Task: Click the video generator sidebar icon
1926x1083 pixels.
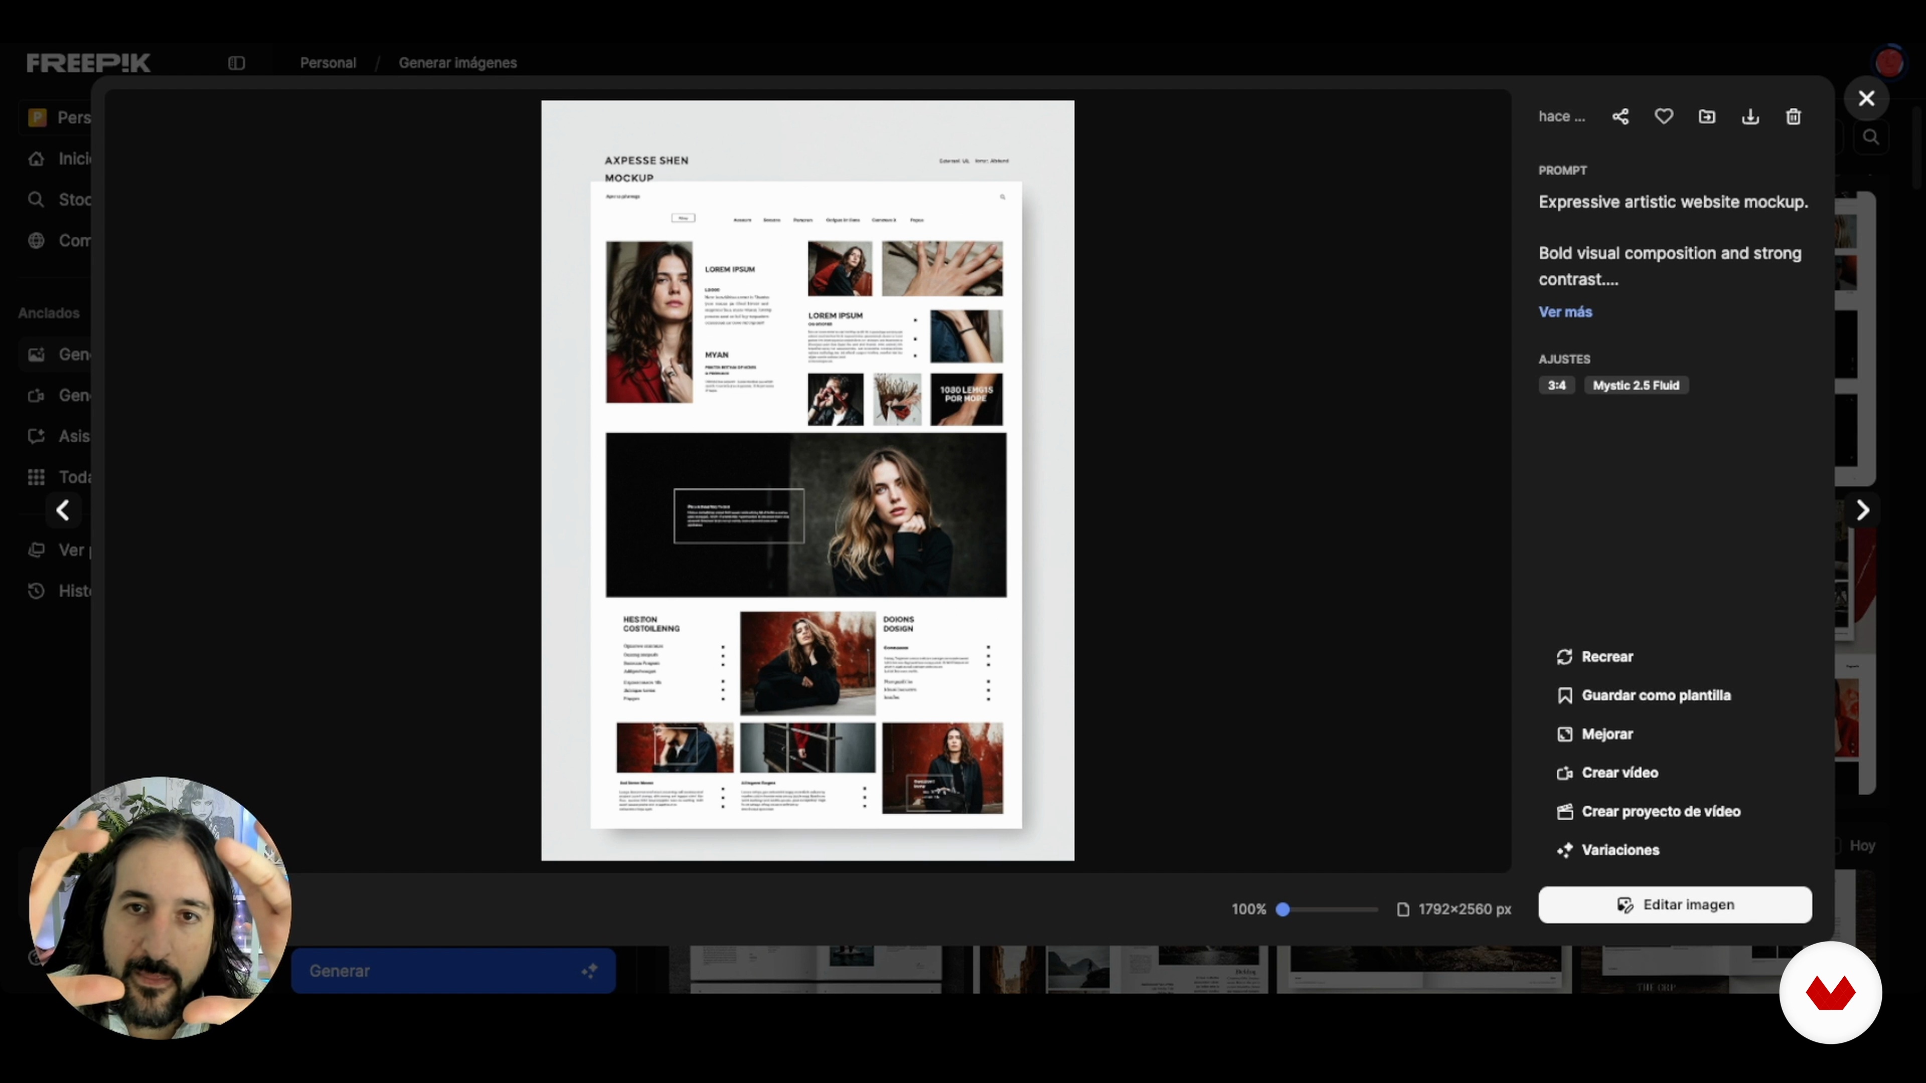Action: point(36,396)
